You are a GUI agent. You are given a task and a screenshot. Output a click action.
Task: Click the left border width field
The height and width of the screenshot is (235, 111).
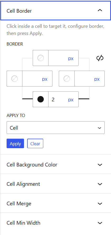coord(31,79)
